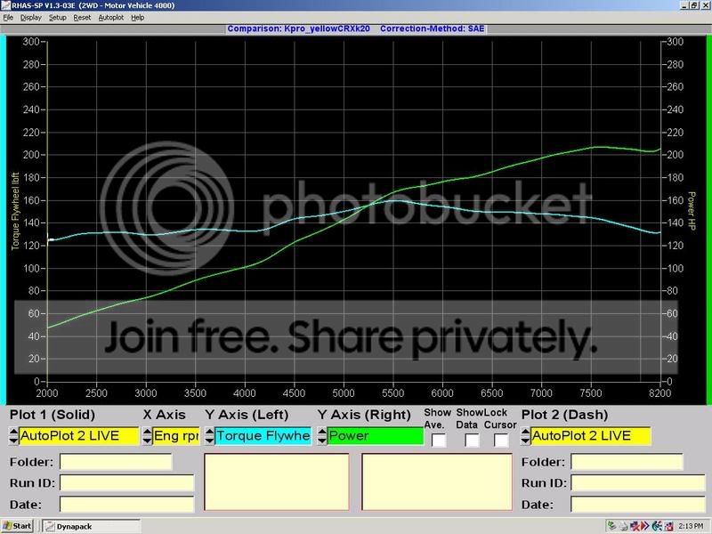Click the Plot 2 Folder input field
This screenshot has height=534, width=712.
tap(627, 462)
